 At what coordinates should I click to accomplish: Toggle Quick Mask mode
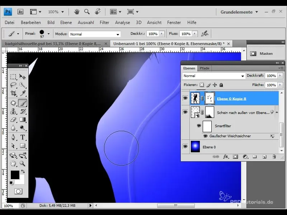click(x=18, y=191)
